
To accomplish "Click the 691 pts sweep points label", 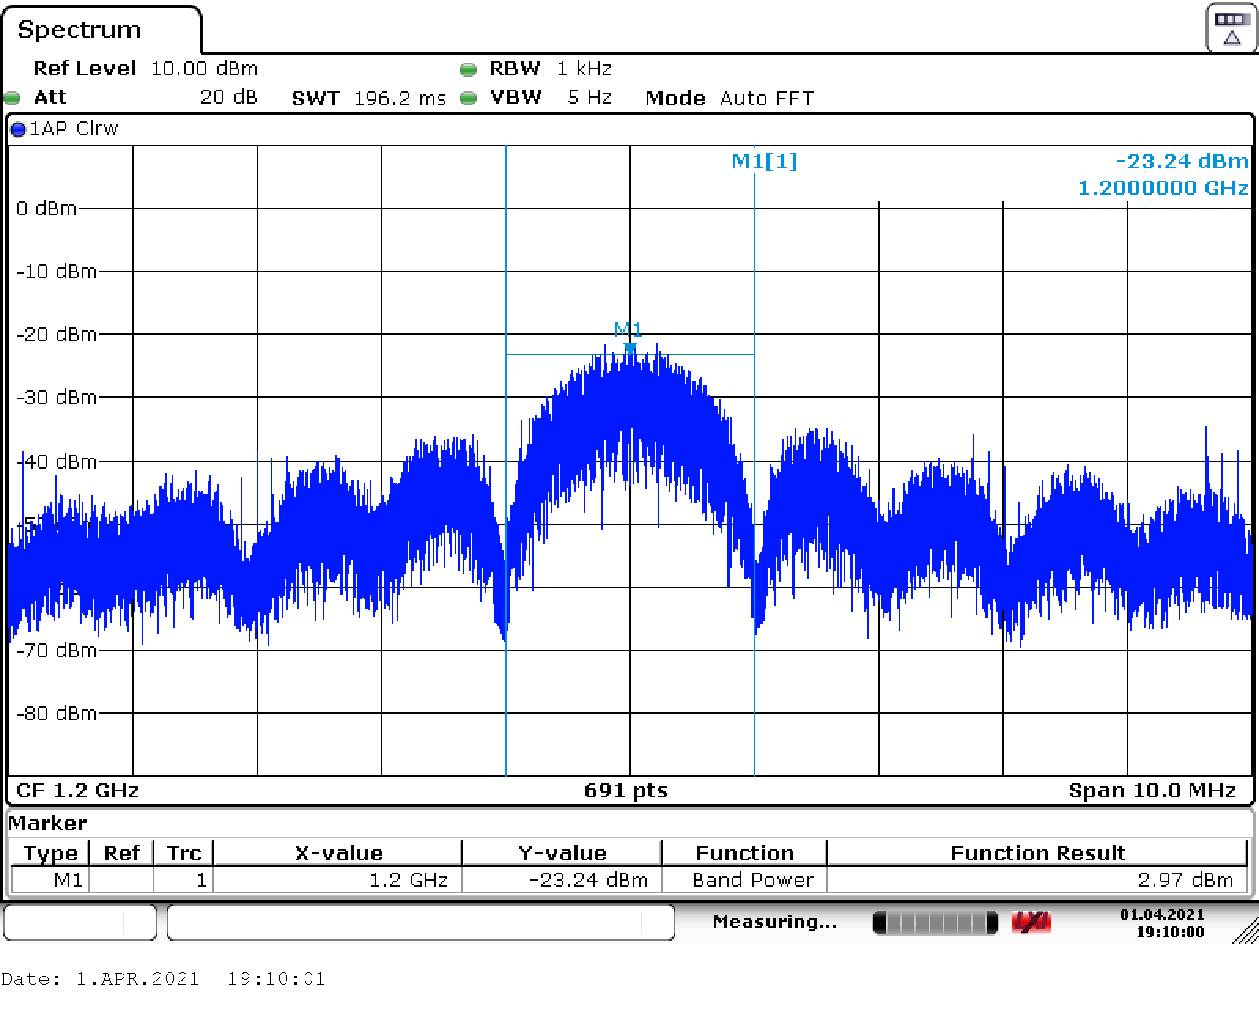I will click(626, 790).
